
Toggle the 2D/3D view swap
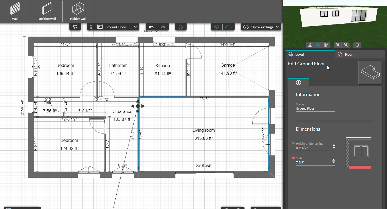pos(75,27)
